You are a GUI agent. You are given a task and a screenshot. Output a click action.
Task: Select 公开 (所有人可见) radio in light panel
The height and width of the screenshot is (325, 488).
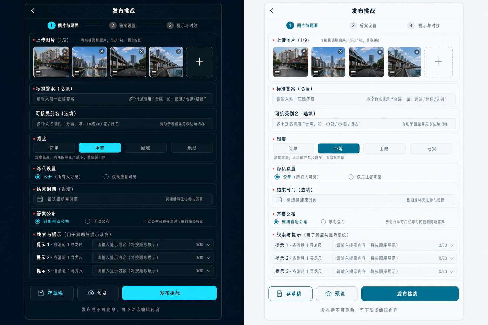pyautogui.click(x=277, y=177)
